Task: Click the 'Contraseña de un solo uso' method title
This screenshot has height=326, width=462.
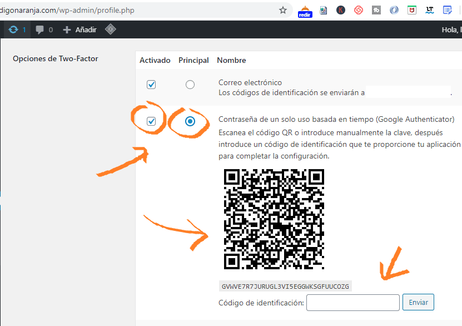Action: point(336,119)
